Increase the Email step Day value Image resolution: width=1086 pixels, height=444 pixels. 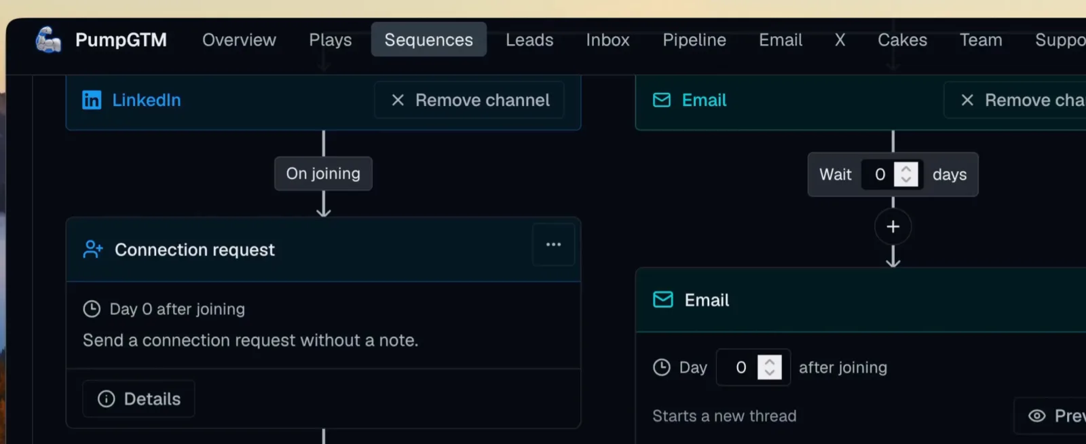pos(770,362)
